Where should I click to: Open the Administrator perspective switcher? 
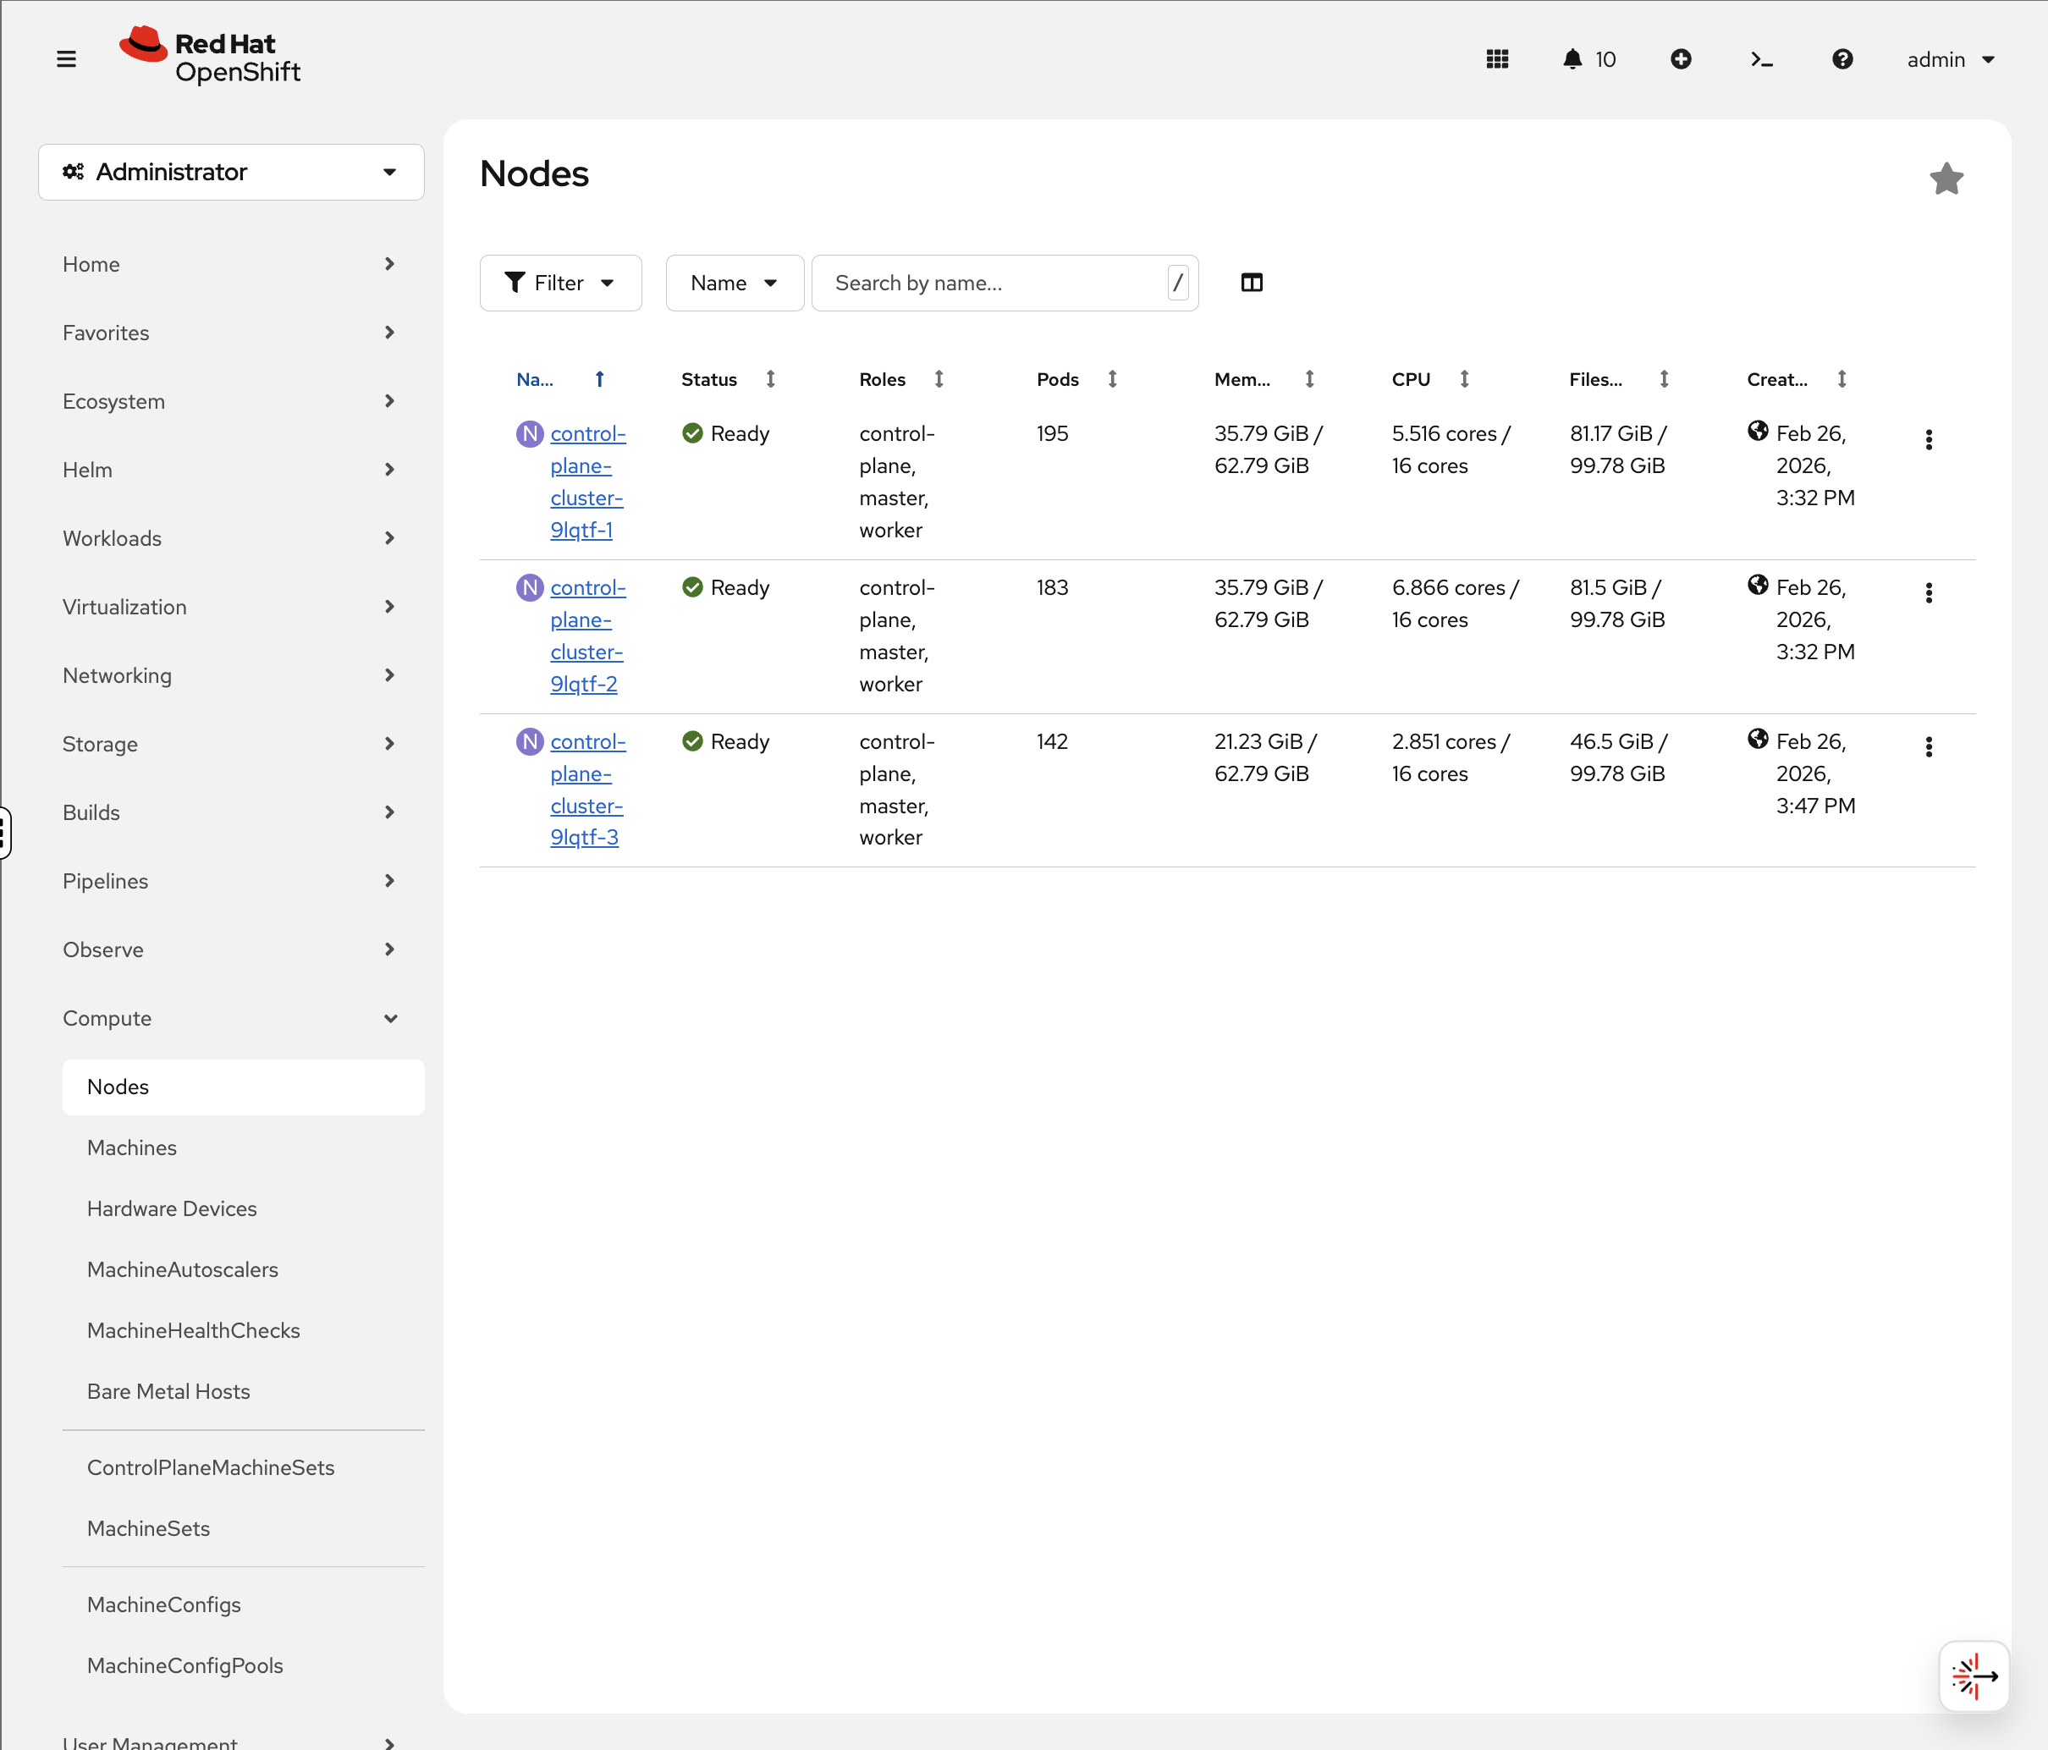tap(230, 172)
